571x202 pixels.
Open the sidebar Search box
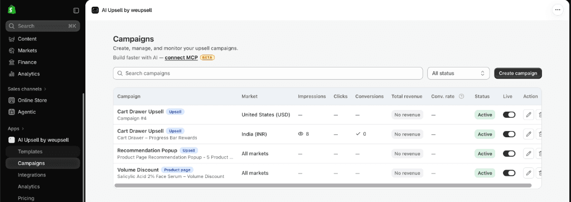click(42, 26)
